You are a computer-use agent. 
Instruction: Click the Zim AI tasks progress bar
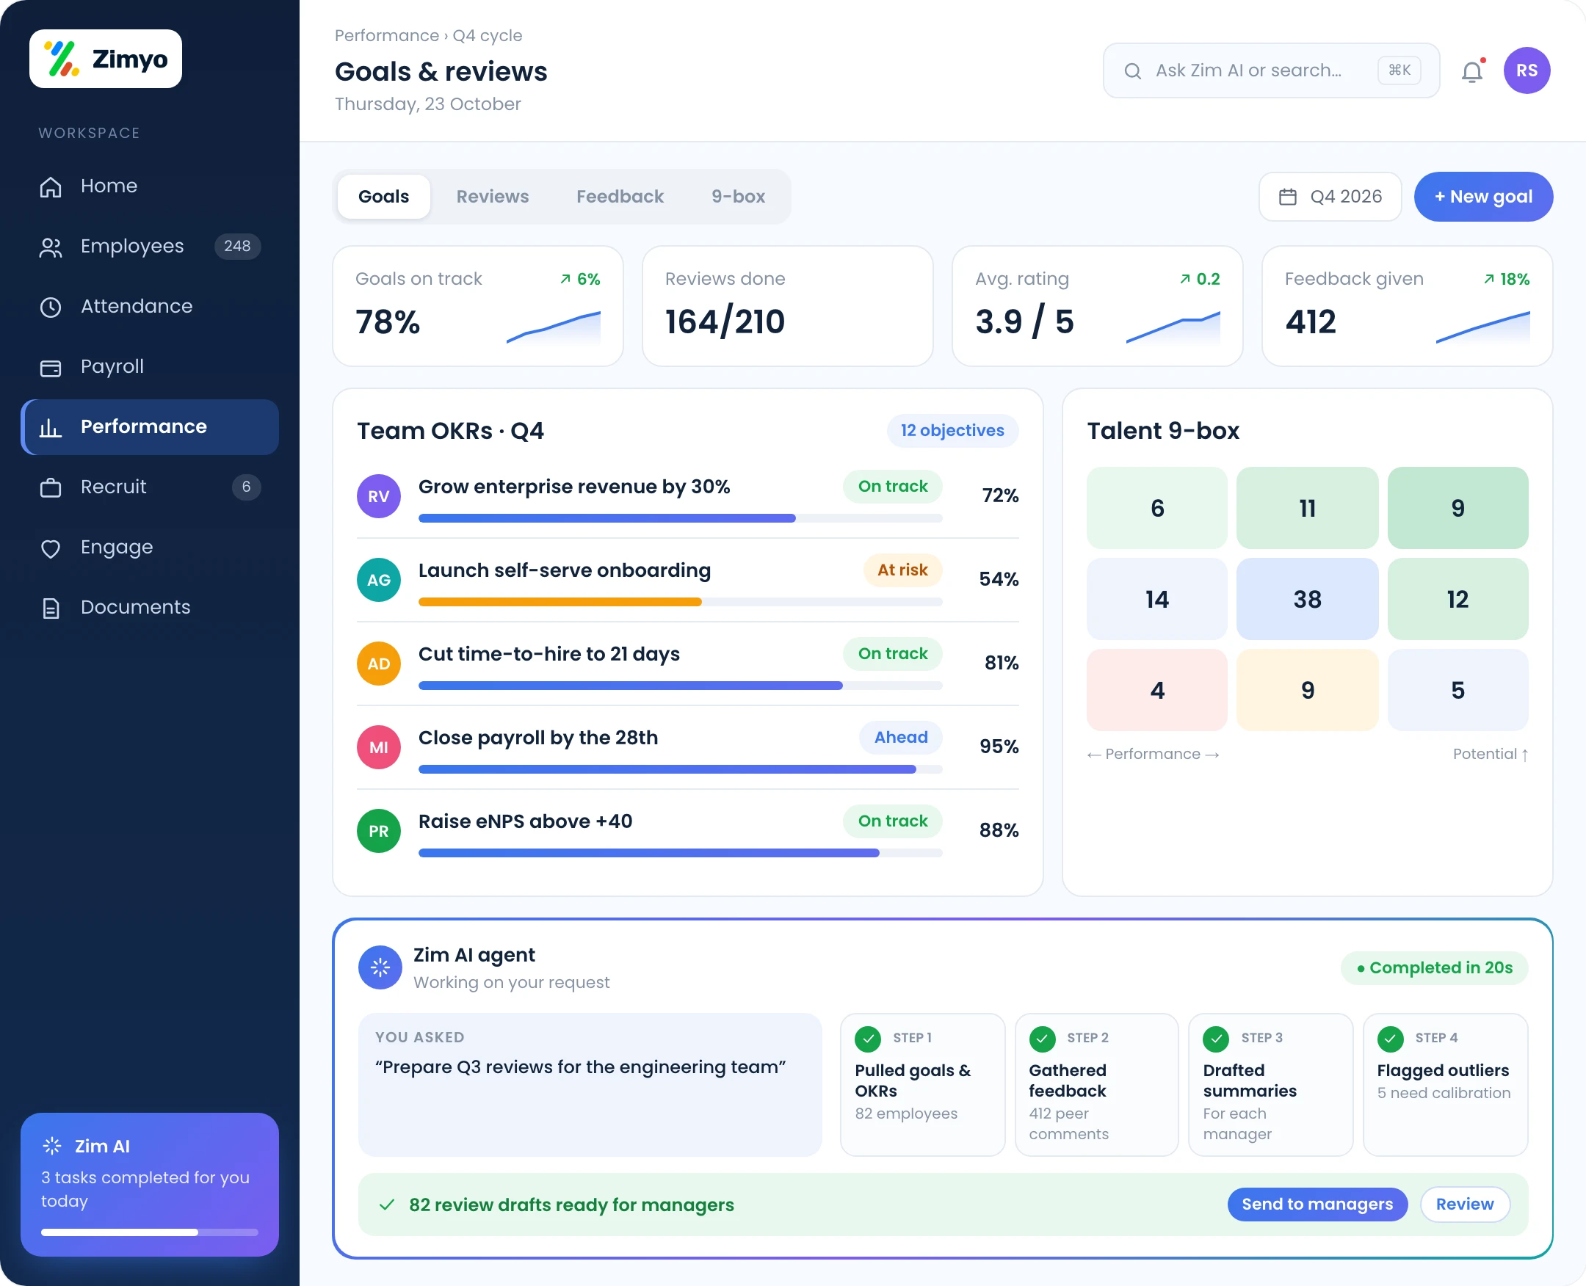click(x=150, y=1232)
